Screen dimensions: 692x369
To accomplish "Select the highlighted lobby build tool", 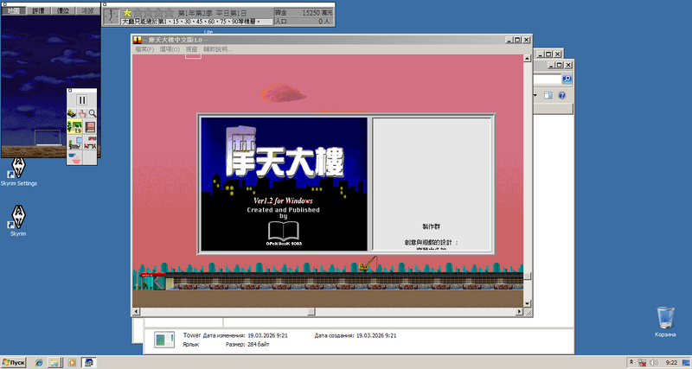I will point(74,127).
